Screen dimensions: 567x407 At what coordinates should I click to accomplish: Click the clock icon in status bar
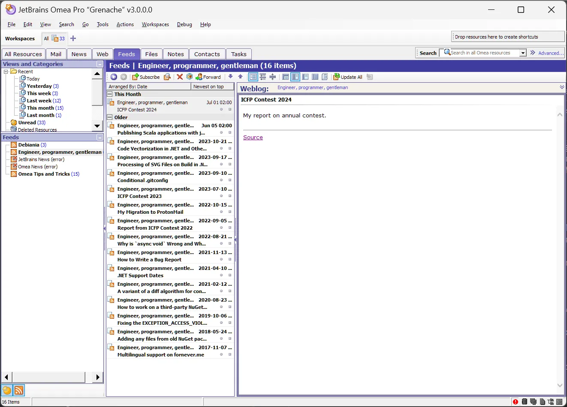coord(559,402)
